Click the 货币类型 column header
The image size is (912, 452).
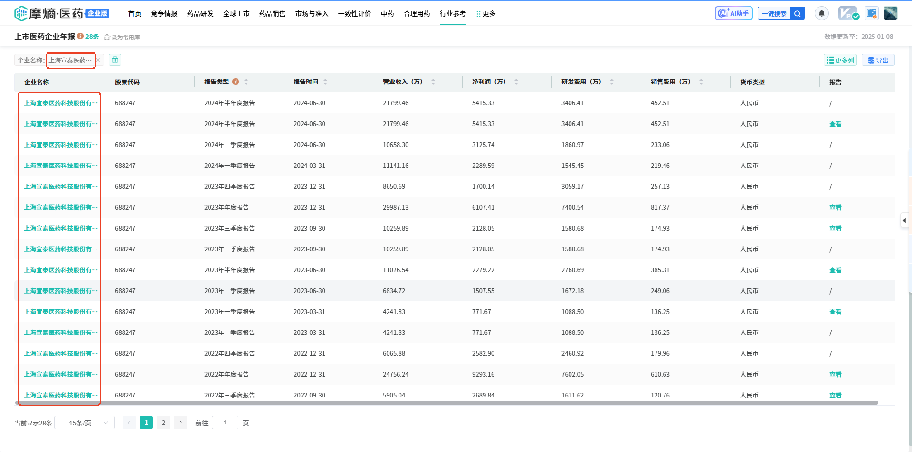[752, 82]
